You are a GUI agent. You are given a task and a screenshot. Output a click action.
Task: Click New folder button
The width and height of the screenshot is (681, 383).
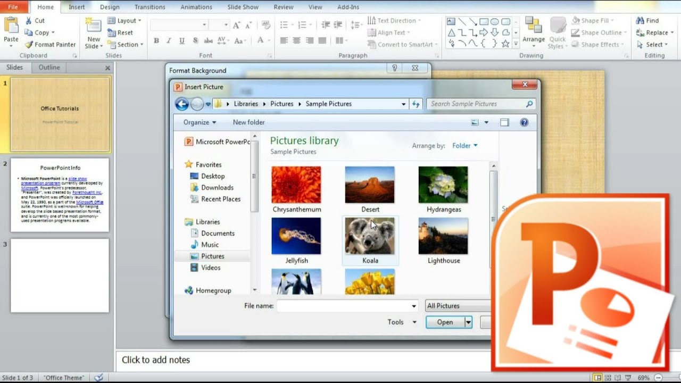click(x=248, y=122)
